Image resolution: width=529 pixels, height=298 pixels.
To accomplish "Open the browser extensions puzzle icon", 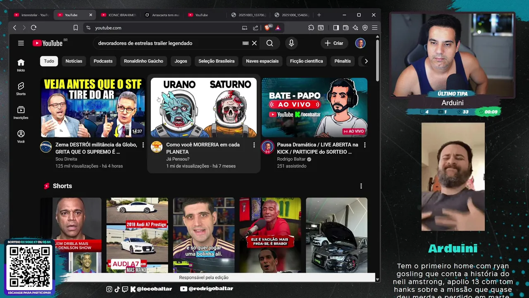I will point(311,28).
